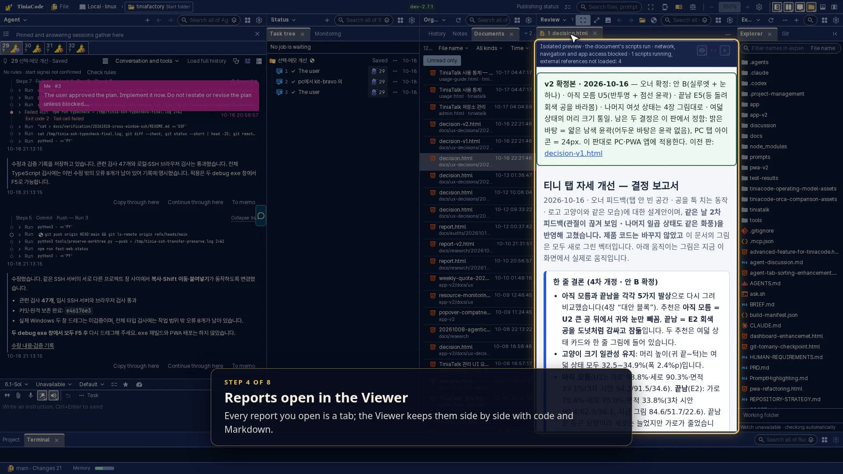Open the Project tab at bottom
The image size is (843, 474).
pos(11,440)
